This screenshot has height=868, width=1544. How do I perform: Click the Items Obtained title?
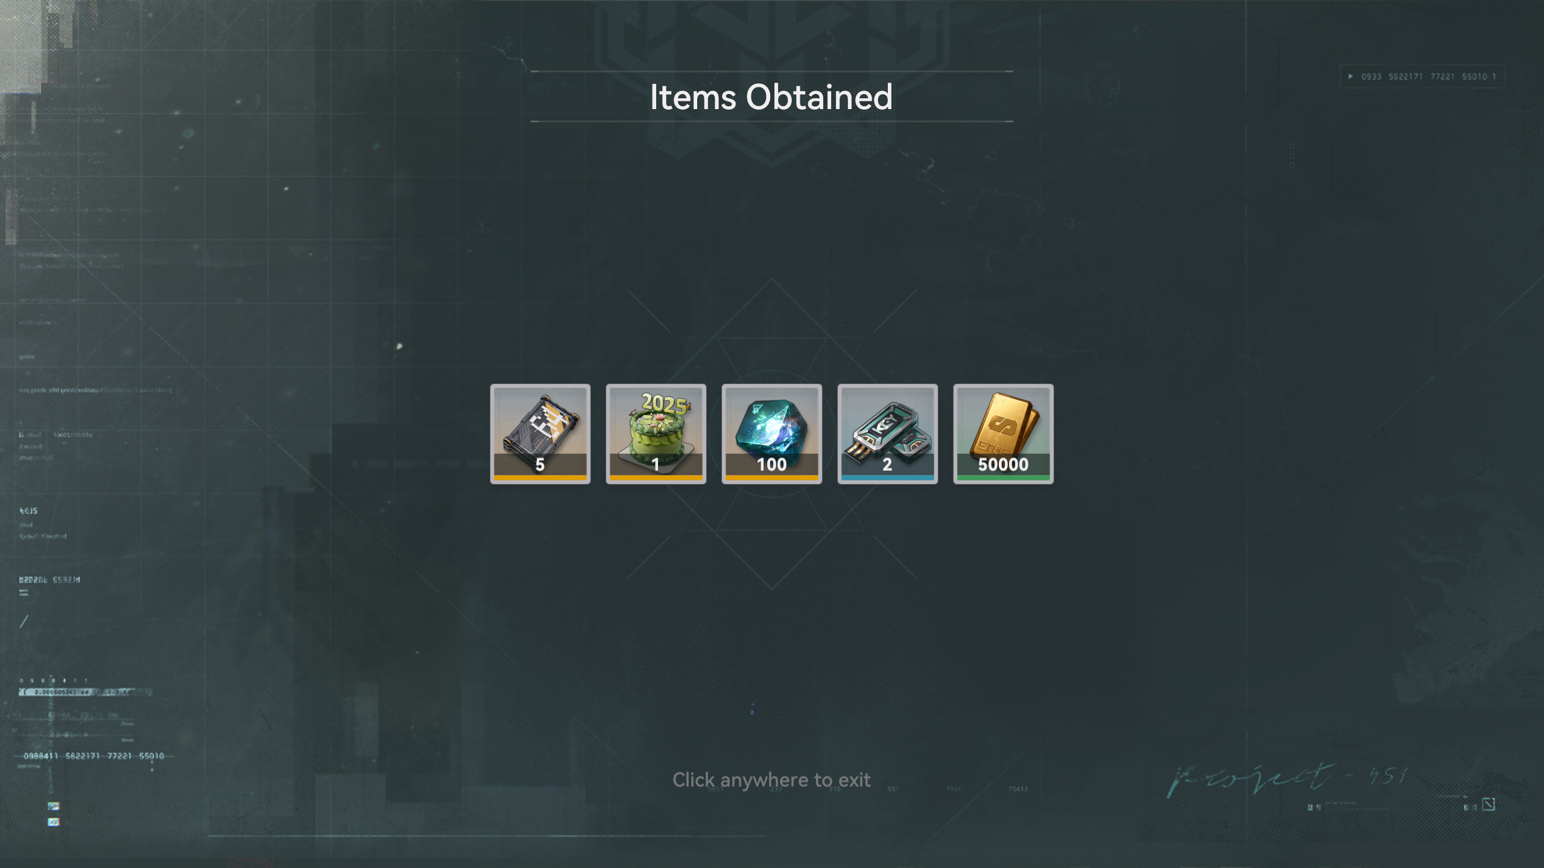(x=771, y=97)
